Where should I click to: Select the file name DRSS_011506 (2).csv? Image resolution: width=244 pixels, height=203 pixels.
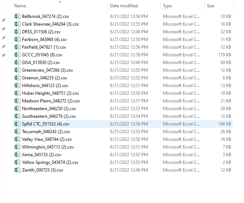(41, 31)
